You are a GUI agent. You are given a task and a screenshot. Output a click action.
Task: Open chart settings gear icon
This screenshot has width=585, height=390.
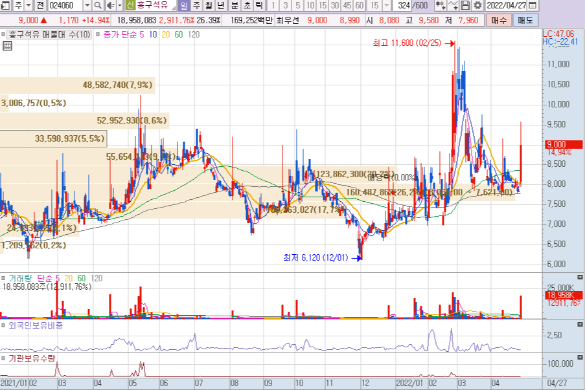(x=477, y=5)
